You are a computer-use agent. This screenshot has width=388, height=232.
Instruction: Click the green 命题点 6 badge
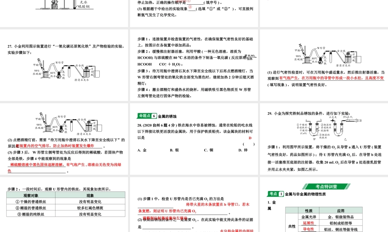(147, 116)
